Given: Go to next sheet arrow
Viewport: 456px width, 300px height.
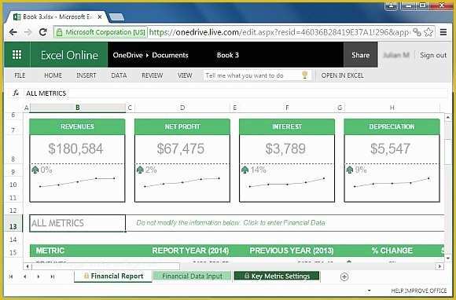Looking at the screenshot, I should (x=39, y=276).
